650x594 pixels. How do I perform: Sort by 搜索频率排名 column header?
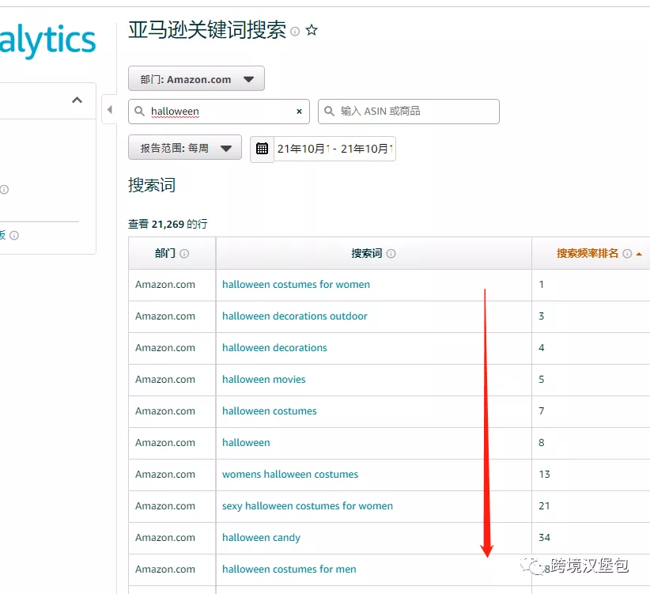click(588, 254)
